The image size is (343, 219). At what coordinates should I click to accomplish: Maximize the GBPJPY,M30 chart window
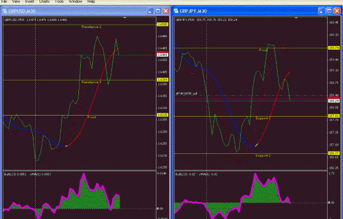(329, 11)
